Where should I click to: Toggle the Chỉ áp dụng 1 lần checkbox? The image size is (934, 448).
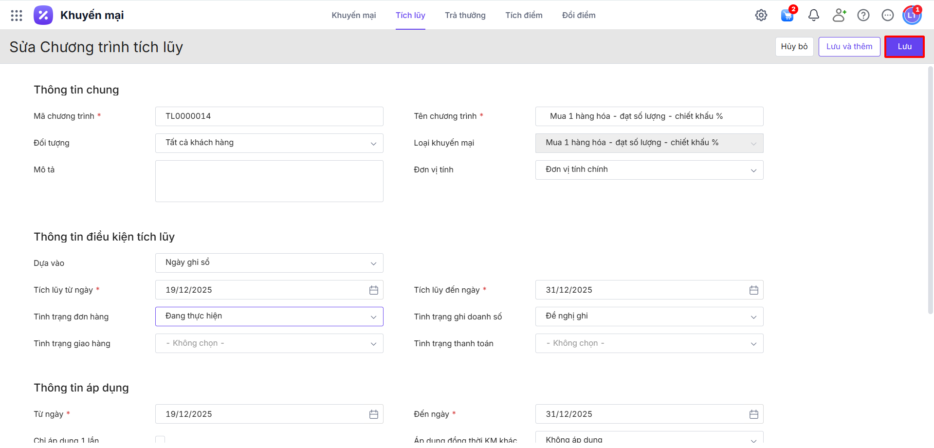pyautogui.click(x=160, y=440)
